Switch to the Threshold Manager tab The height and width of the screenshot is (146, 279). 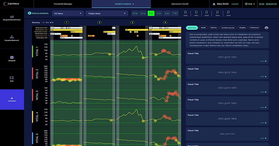63,4
